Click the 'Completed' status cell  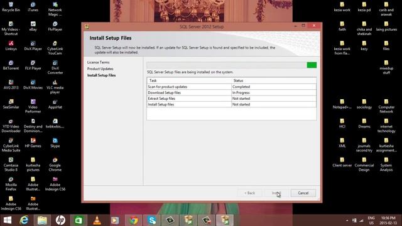tap(274, 87)
